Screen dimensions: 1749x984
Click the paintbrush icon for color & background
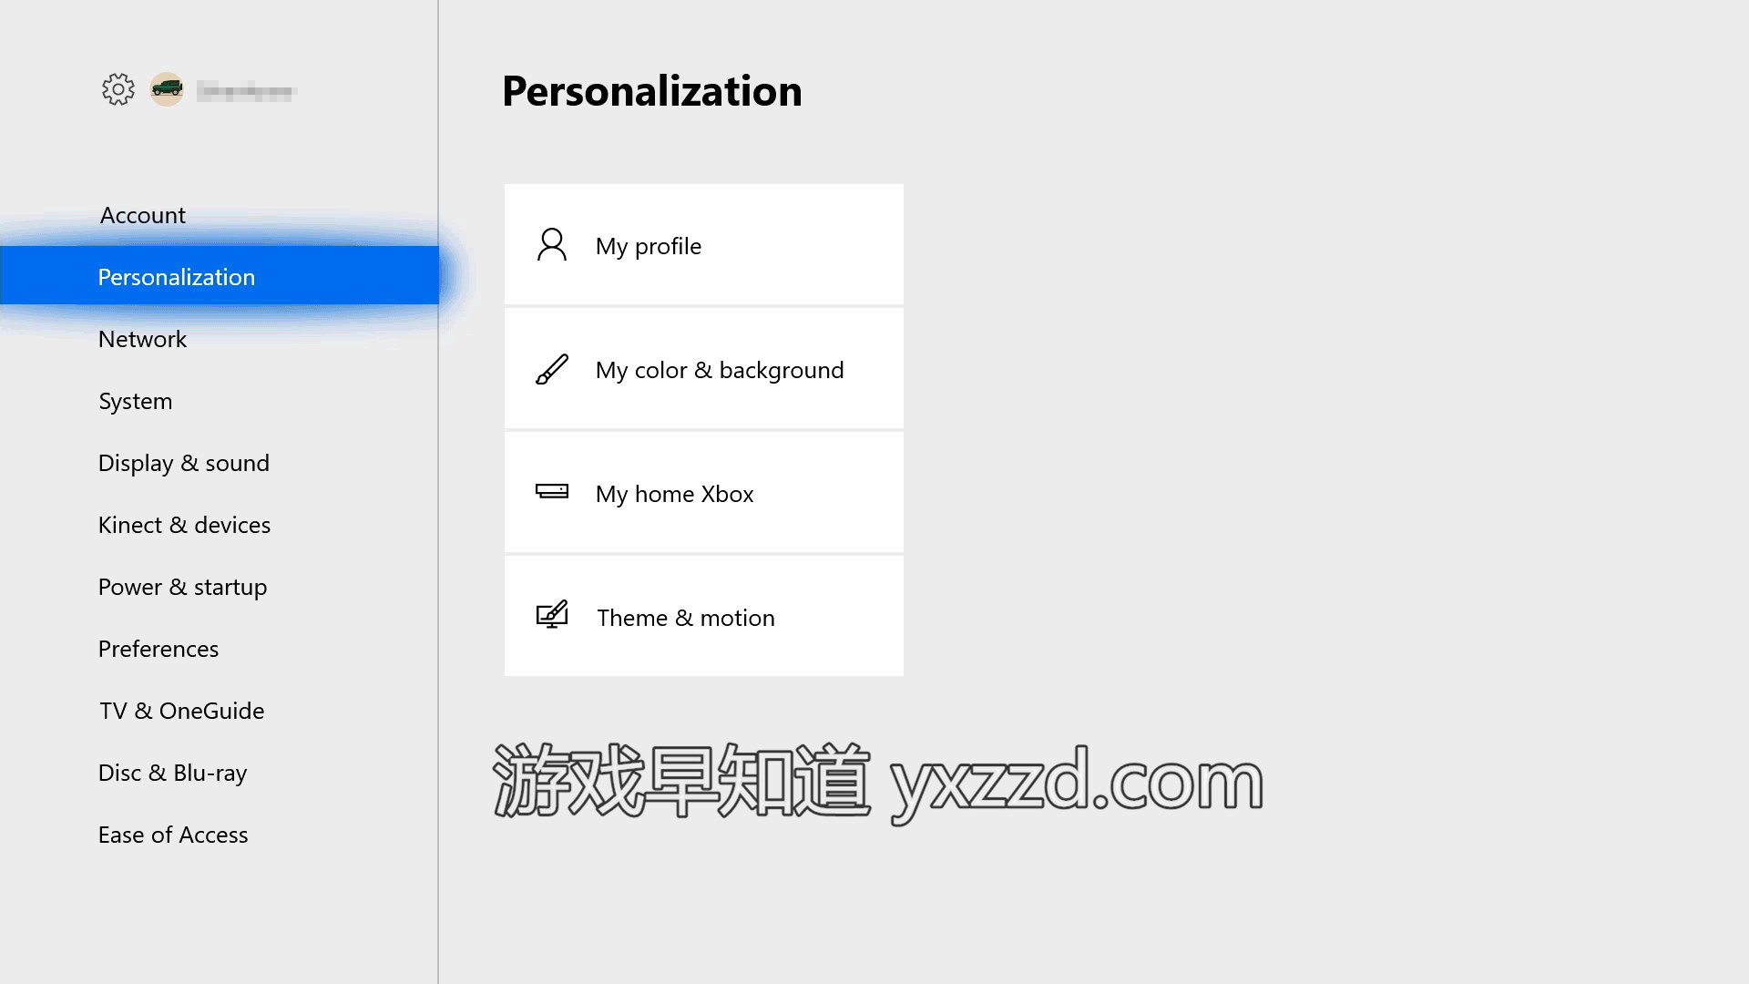coord(552,369)
